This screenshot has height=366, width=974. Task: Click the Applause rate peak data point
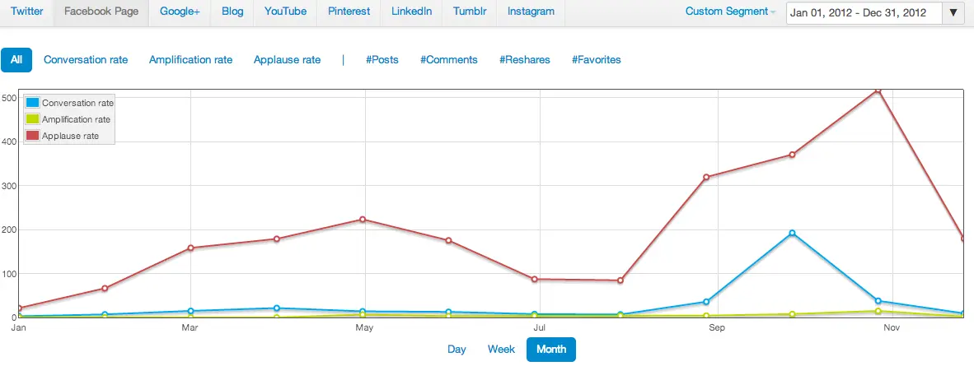point(878,90)
